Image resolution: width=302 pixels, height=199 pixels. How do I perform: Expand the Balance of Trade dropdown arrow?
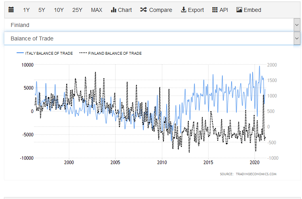coord(297,38)
